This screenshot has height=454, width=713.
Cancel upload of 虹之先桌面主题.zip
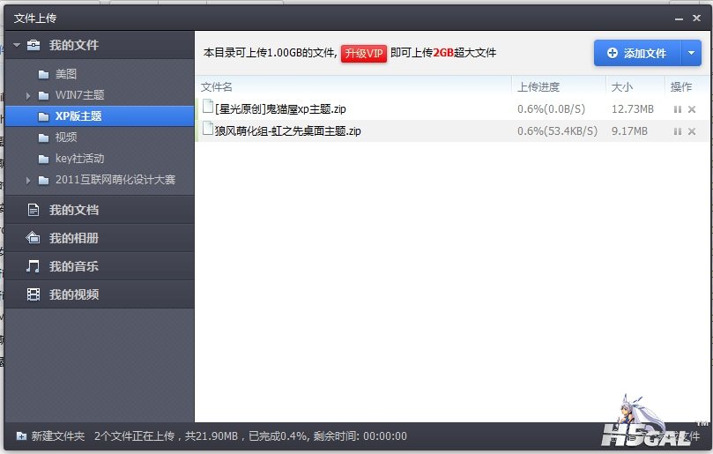coord(692,131)
